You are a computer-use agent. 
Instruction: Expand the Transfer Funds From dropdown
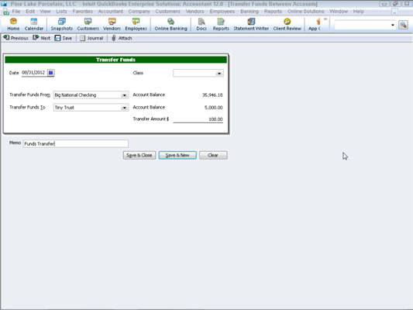pyautogui.click(x=124, y=95)
